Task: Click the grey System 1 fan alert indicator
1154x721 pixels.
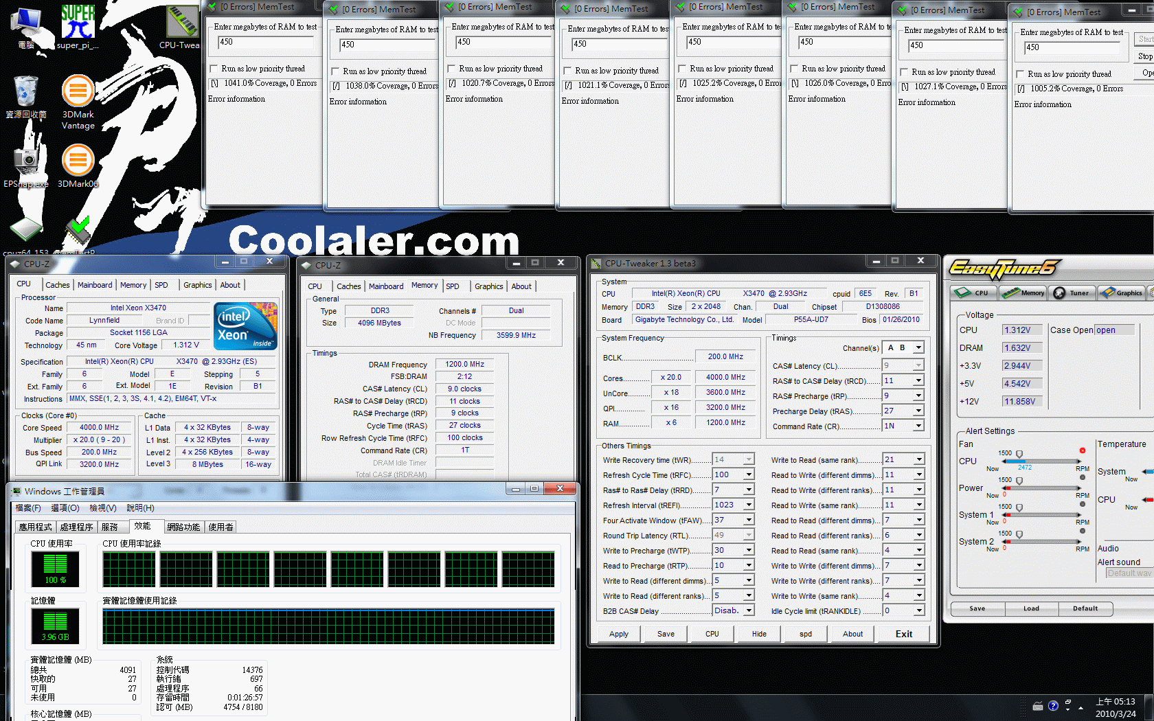Action: click(1083, 504)
